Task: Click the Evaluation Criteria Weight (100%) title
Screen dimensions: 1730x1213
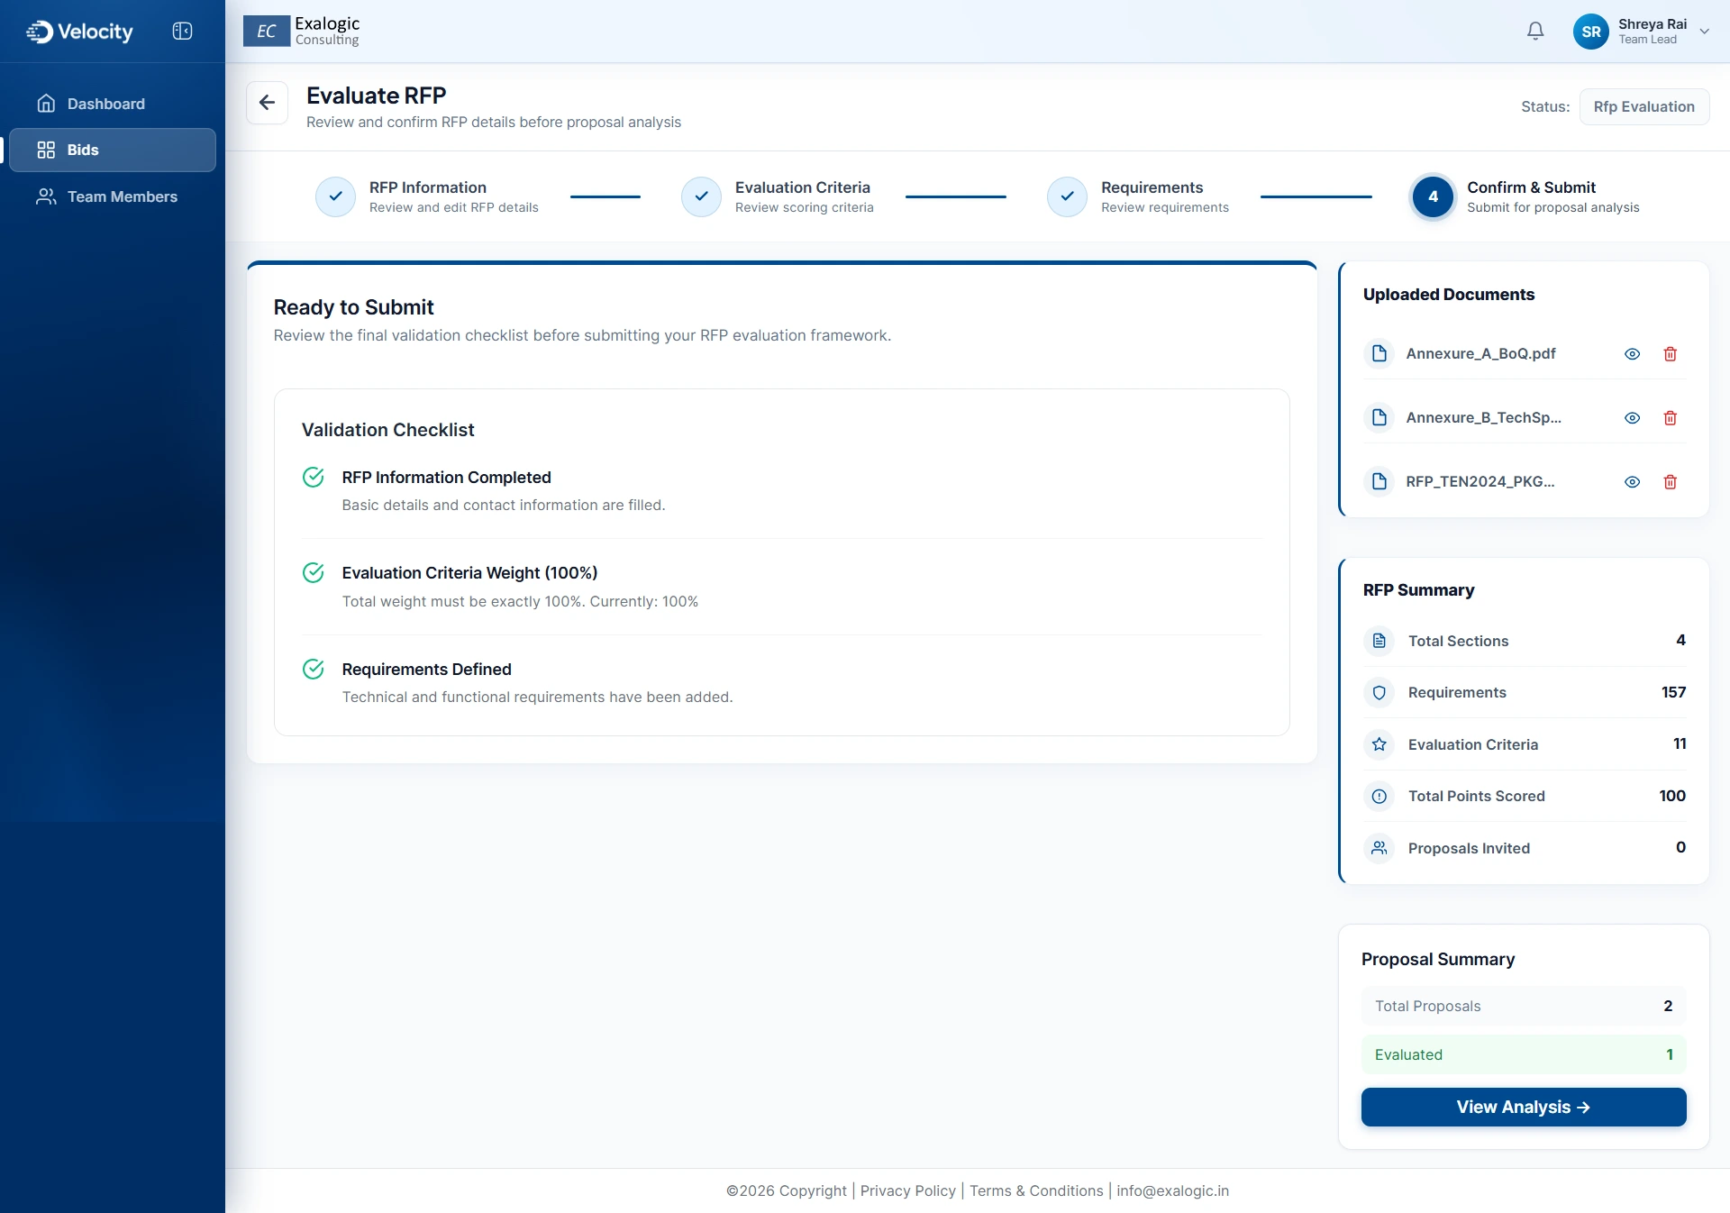Action: [469, 573]
